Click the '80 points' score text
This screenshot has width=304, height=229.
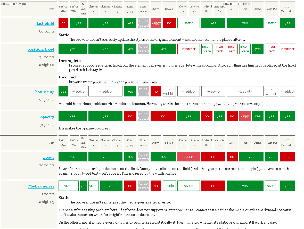point(47,31)
